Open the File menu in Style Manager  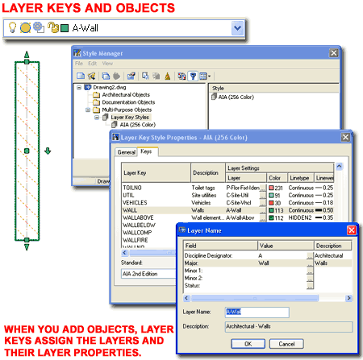tap(79, 64)
